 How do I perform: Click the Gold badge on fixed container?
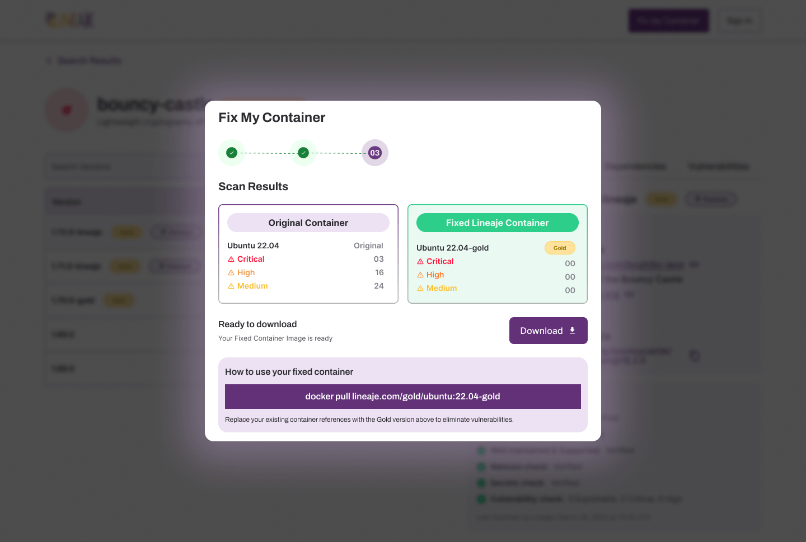click(x=560, y=248)
